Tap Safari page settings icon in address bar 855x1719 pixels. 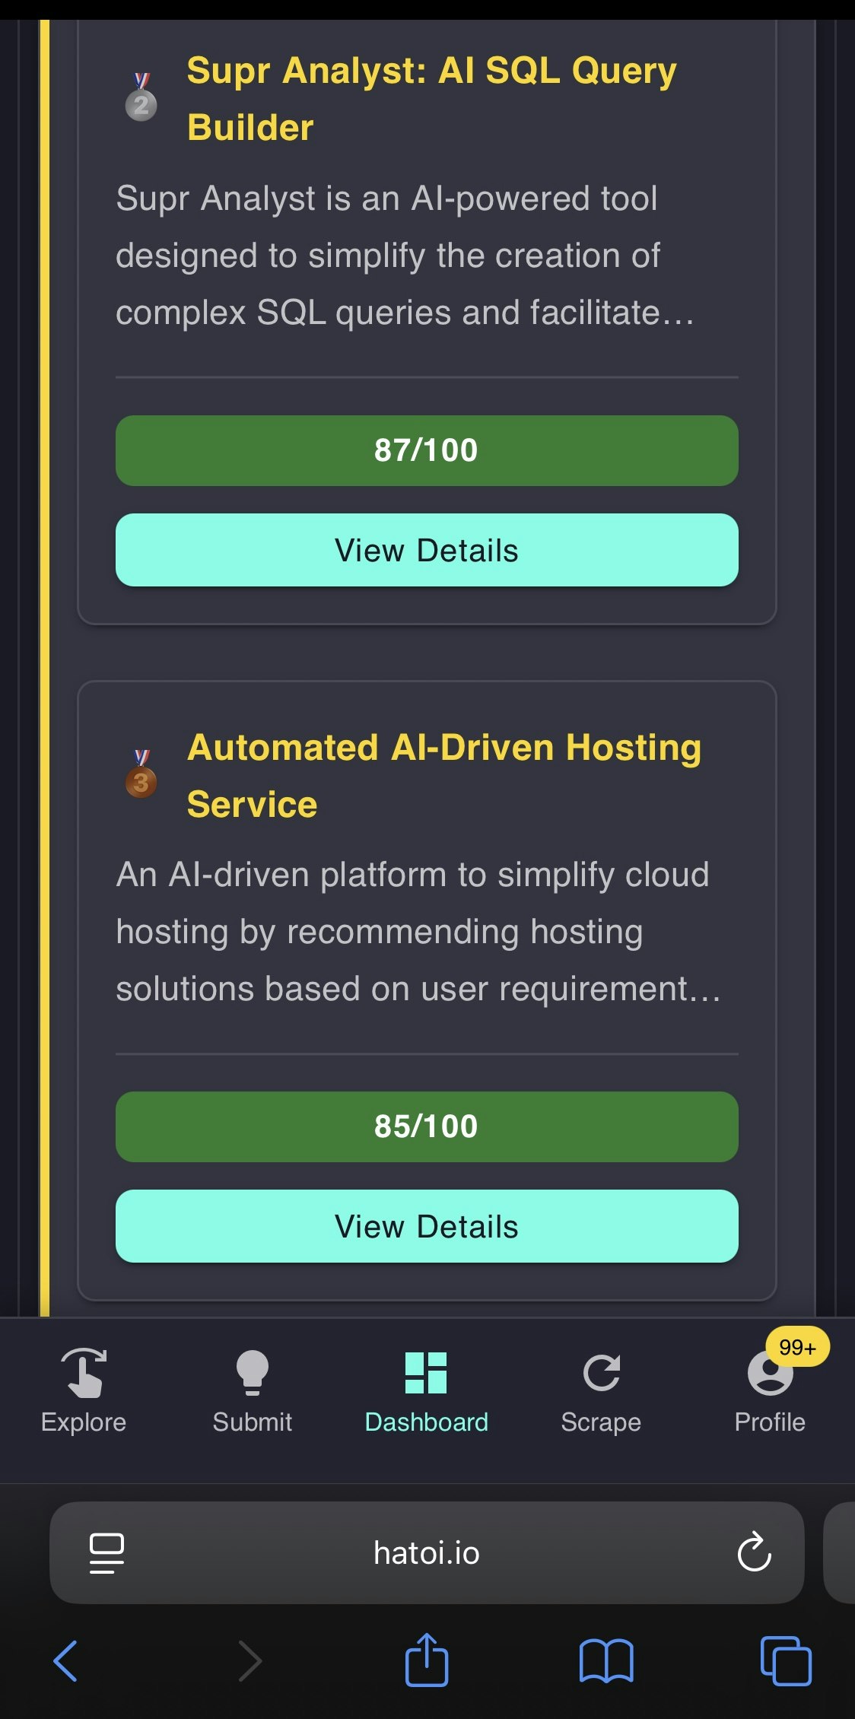point(106,1552)
